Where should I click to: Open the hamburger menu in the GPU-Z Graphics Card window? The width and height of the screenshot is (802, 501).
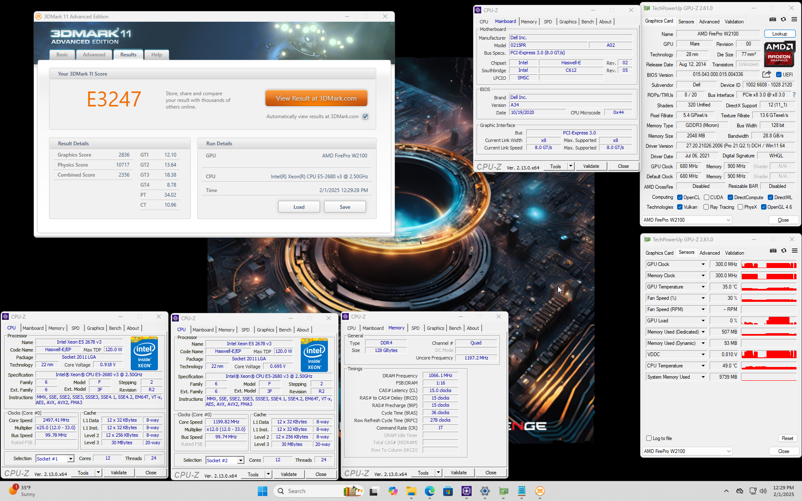794,19
